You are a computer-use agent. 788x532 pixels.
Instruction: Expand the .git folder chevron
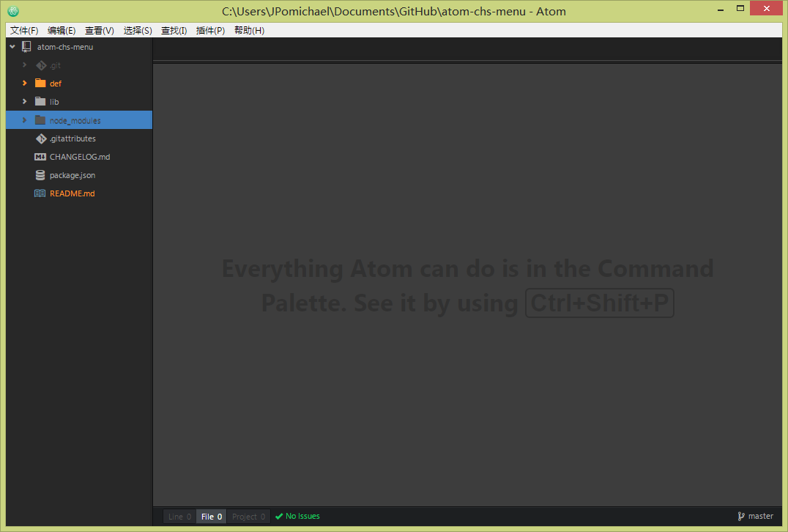click(x=24, y=65)
